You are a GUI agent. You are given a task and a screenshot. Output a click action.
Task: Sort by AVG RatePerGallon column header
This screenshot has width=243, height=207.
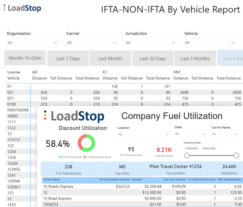(230, 180)
